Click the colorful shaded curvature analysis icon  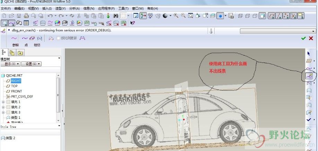click(x=58, y=23)
